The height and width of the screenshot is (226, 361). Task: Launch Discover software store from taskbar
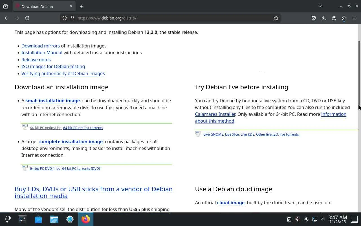click(x=38, y=219)
